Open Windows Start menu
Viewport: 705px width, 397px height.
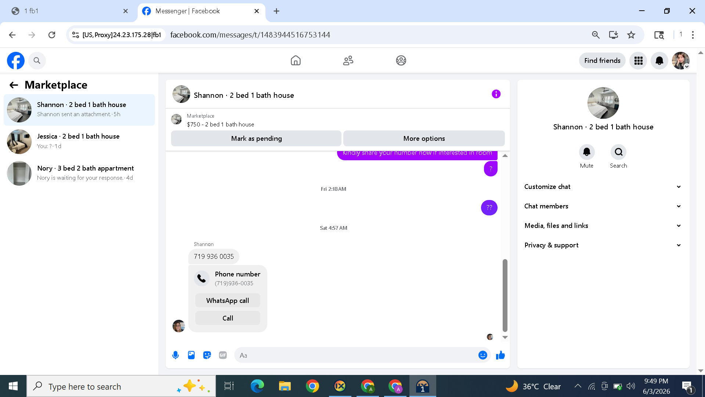pos(13,386)
